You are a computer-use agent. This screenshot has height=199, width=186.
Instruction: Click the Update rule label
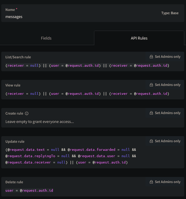15,141
